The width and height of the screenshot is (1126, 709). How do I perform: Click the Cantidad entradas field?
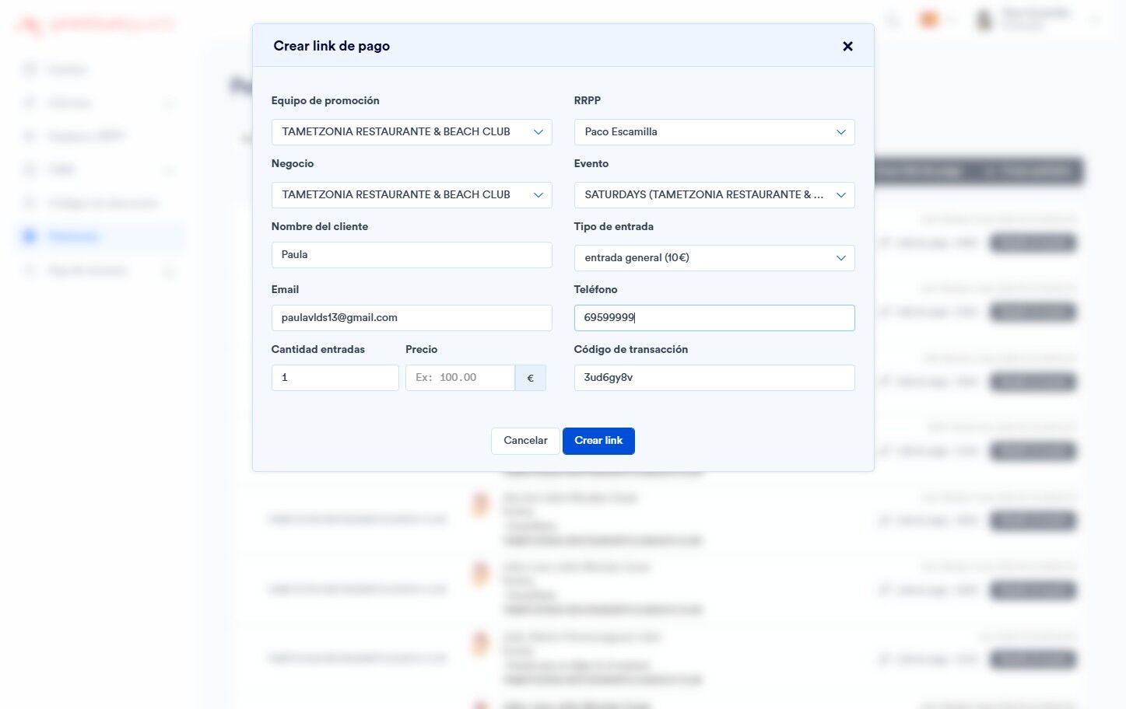[x=335, y=378]
